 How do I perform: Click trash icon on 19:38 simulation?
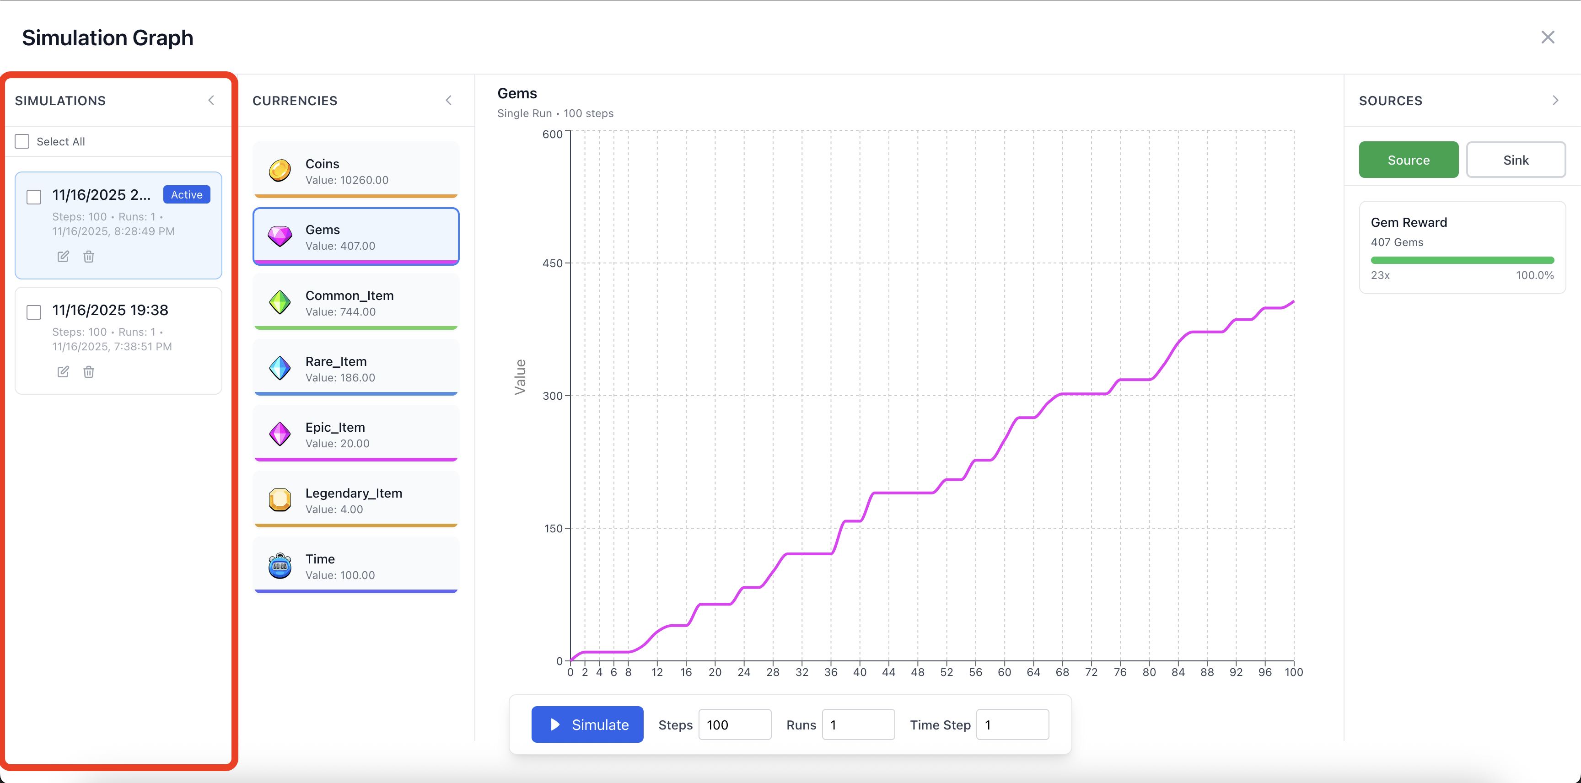(x=89, y=372)
